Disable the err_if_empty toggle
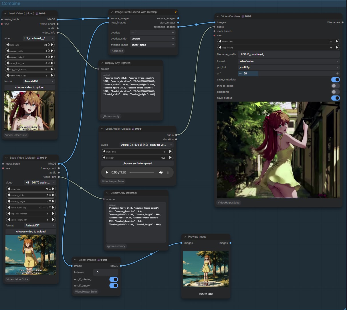This screenshot has height=310, width=347. pyautogui.click(x=114, y=286)
